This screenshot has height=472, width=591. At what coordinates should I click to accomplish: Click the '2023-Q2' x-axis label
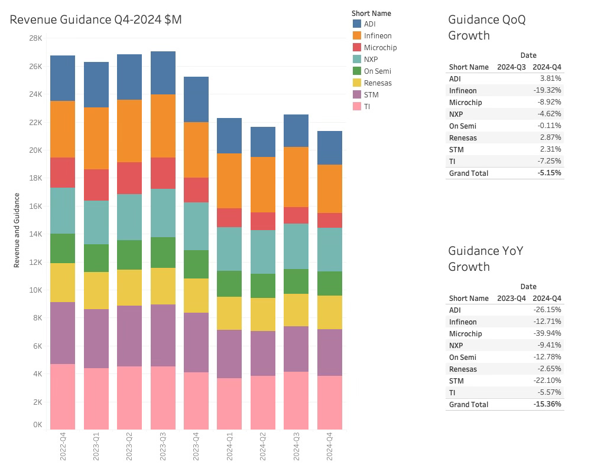pos(129,447)
